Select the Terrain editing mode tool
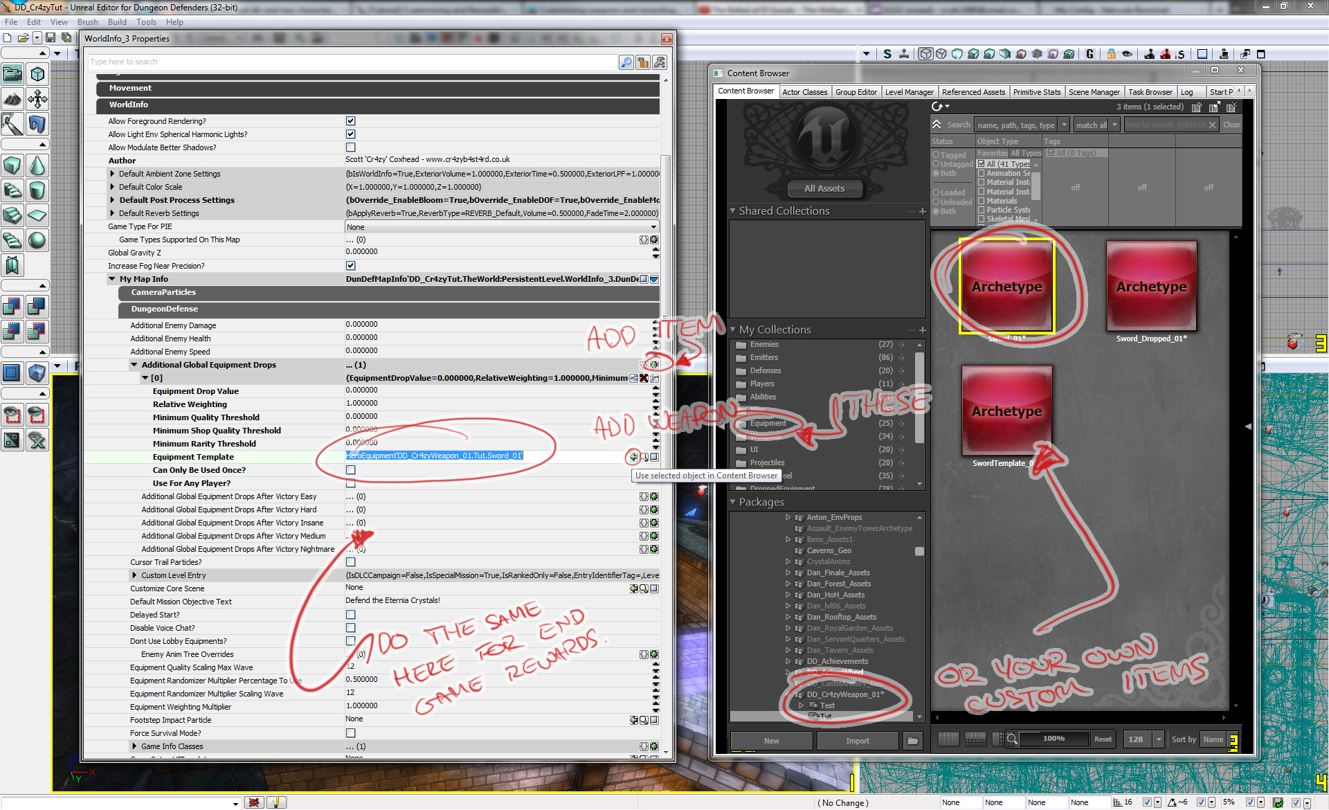1329x810 pixels. click(x=12, y=99)
